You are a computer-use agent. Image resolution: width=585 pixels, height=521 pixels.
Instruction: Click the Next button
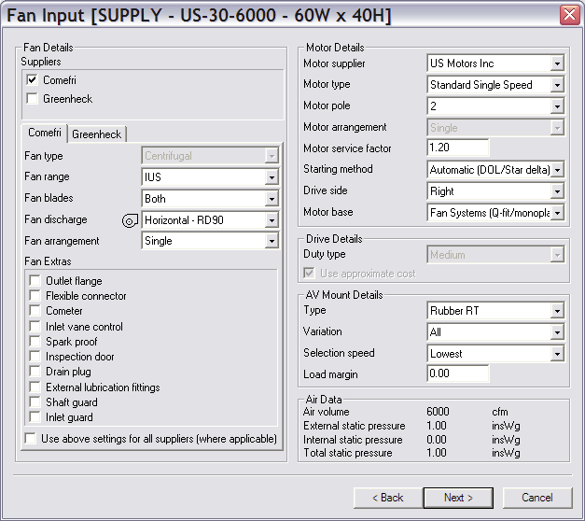458,498
